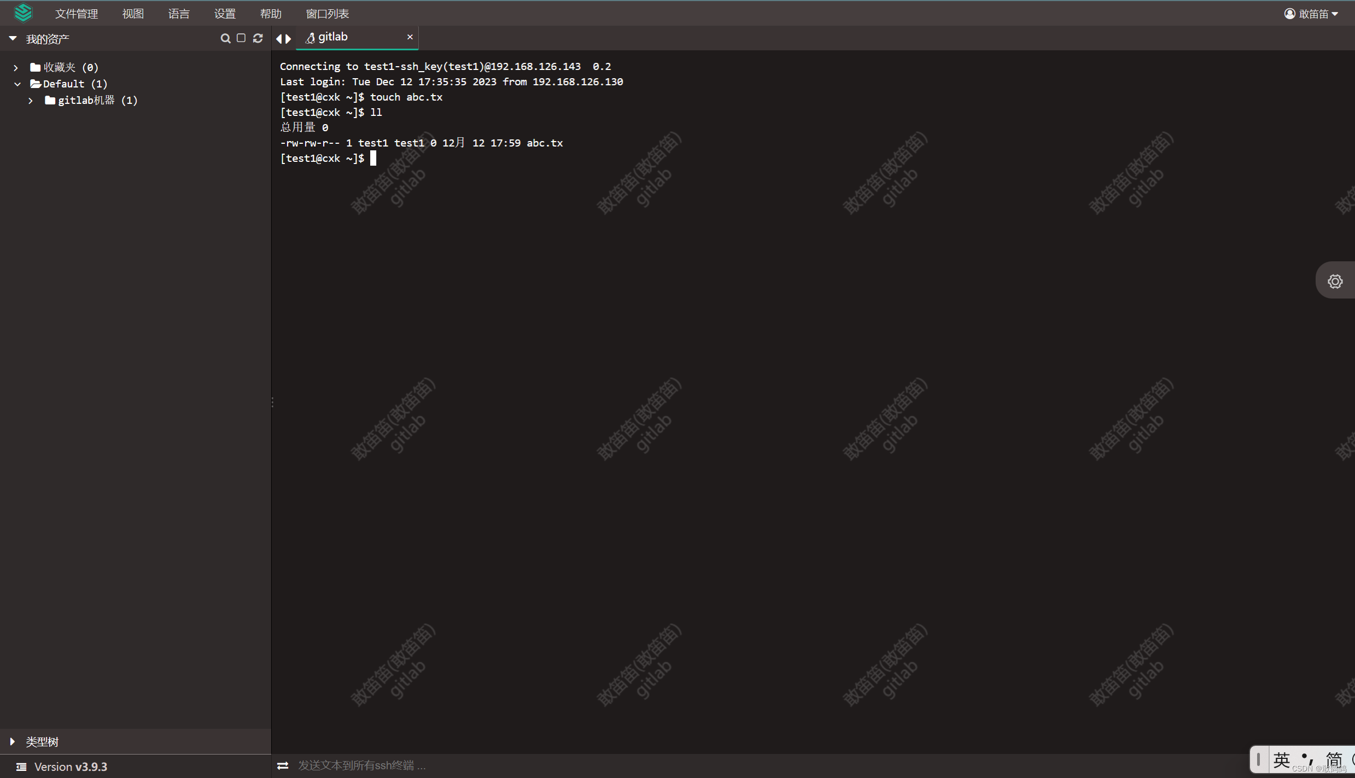Open the 窗口列表 menu

pos(327,14)
